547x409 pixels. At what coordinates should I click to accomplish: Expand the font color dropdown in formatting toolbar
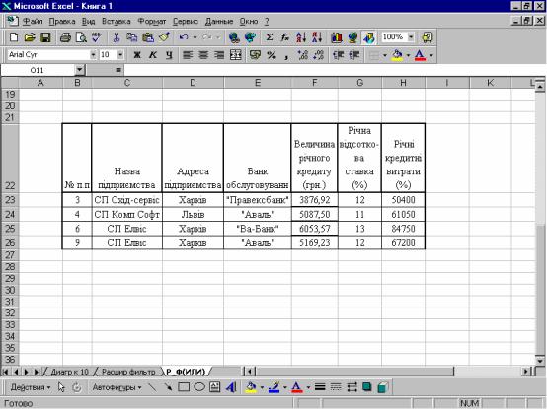click(x=431, y=55)
